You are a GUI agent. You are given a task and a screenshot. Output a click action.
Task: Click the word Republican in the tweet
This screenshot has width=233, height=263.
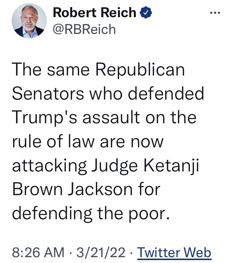pos(139,70)
